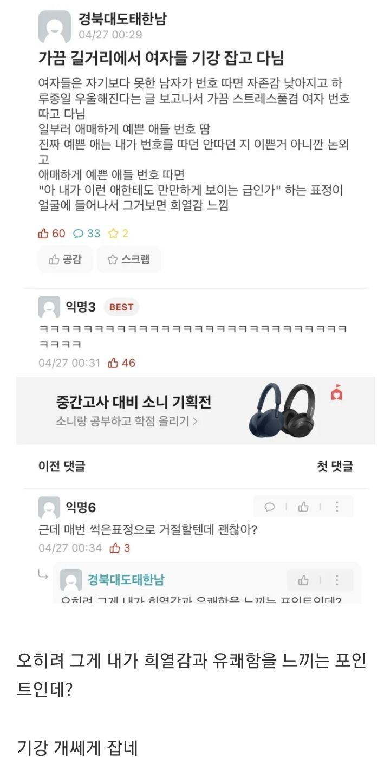
Task: Go to 이전 댓글 previous comments
Action: [62, 465]
